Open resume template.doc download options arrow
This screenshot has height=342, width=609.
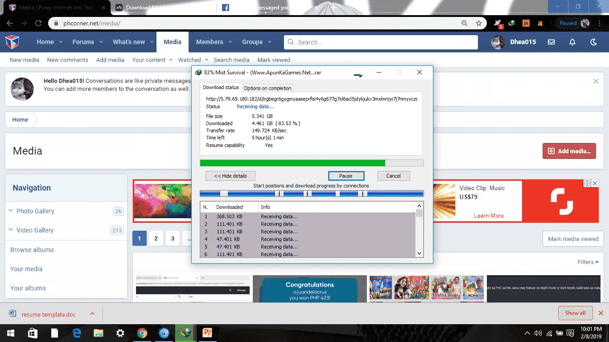(92, 313)
